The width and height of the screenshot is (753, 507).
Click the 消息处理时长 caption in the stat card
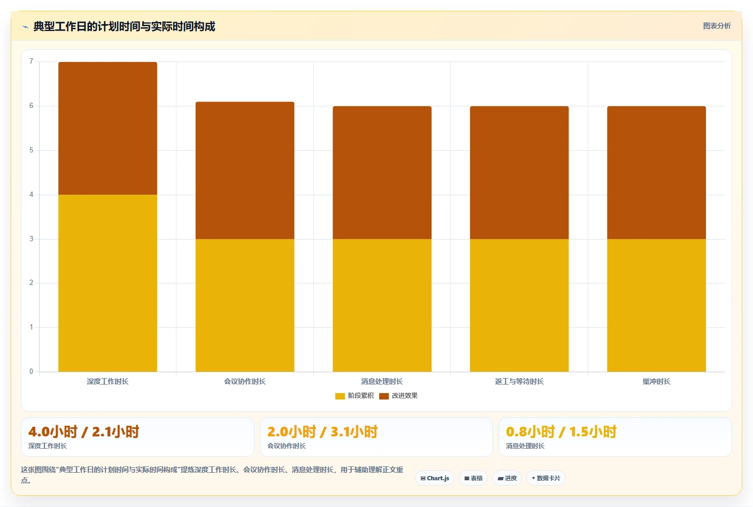click(x=525, y=446)
